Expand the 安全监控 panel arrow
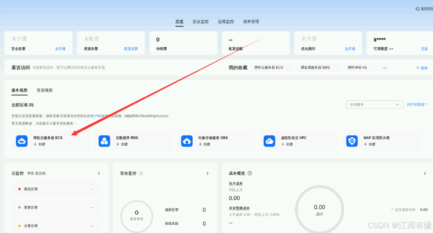This screenshot has height=233, width=433. [x=207, y=173]
